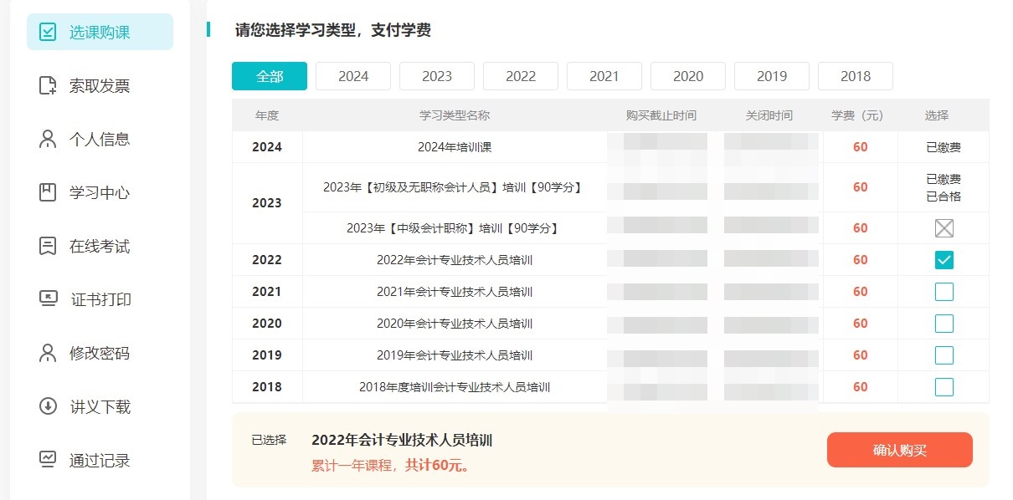Filter courses by 2024 tab
Image resolution: width=1013 pixels, height=500 pixels.
pyautogui.click(x=353, y=76)
